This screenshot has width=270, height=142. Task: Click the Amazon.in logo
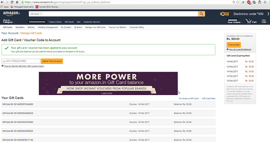coord(11,13)
